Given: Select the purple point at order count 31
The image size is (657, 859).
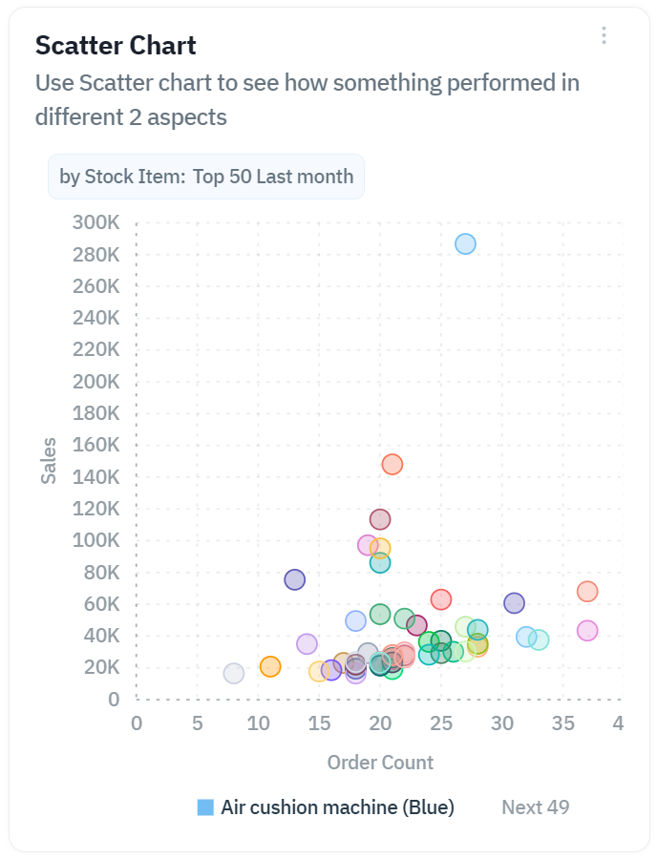Looking at the screenshot, I should (x=515, y=603).
